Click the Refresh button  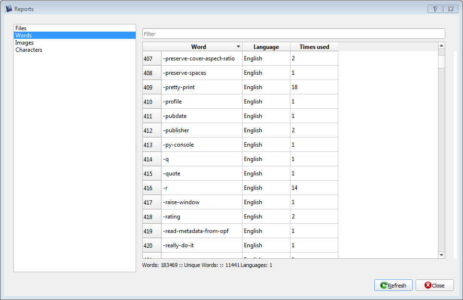coord(394,285)
